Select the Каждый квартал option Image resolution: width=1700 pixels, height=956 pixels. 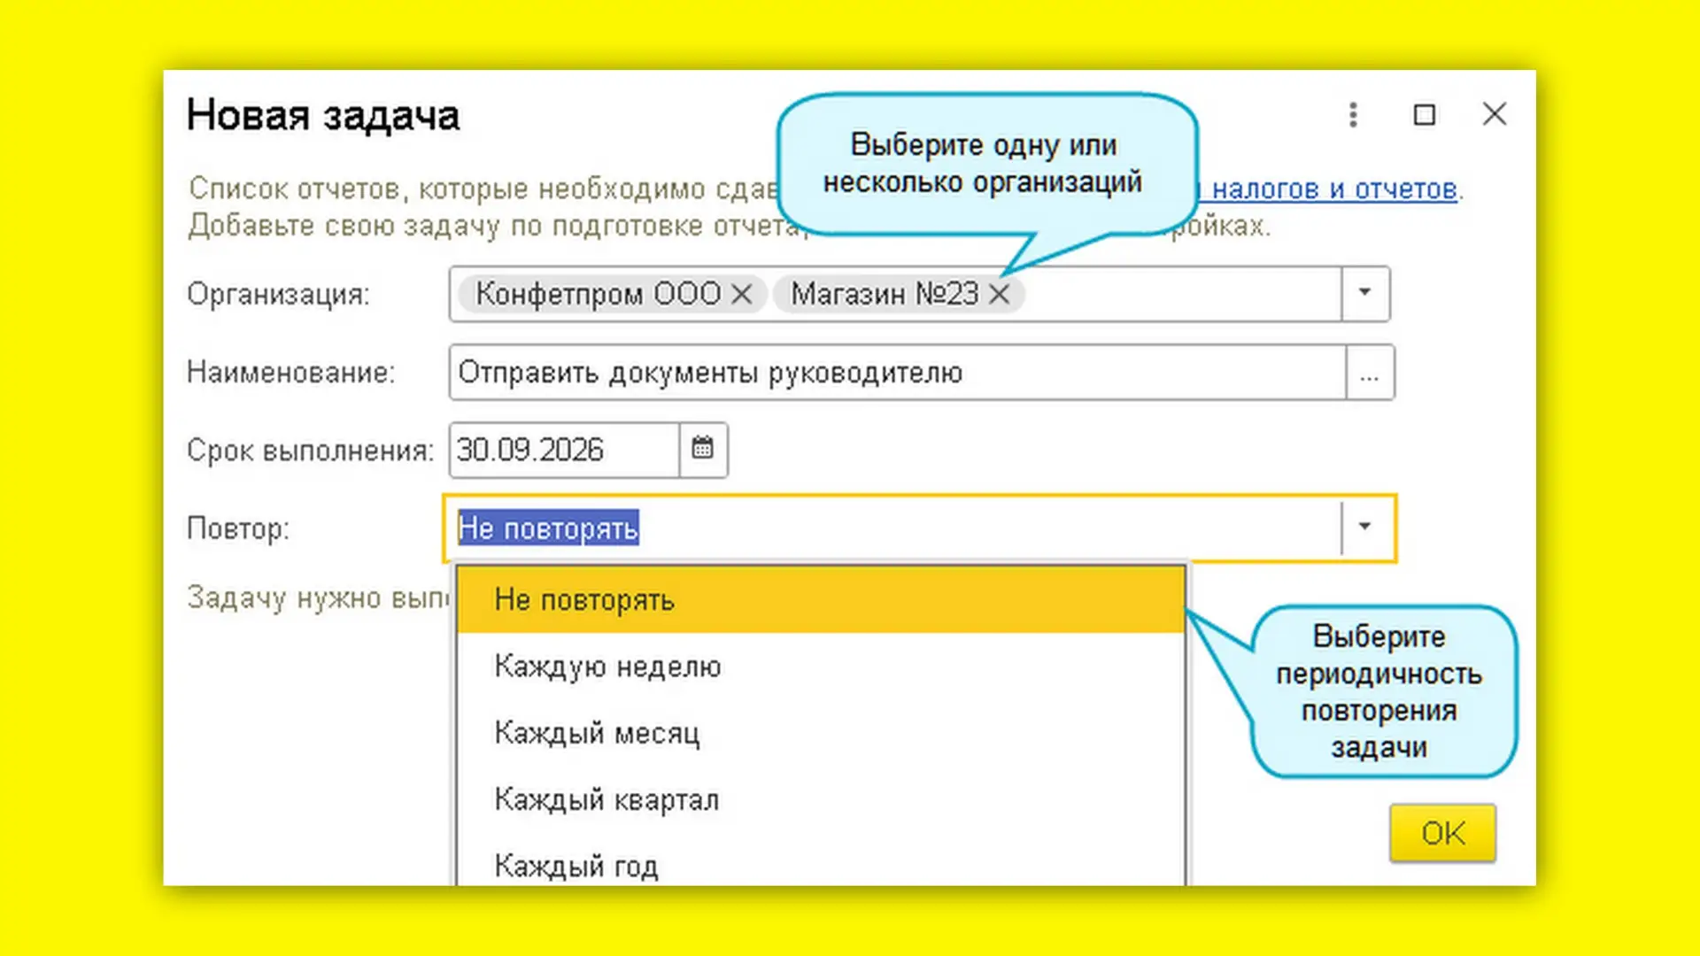(821, 799)
